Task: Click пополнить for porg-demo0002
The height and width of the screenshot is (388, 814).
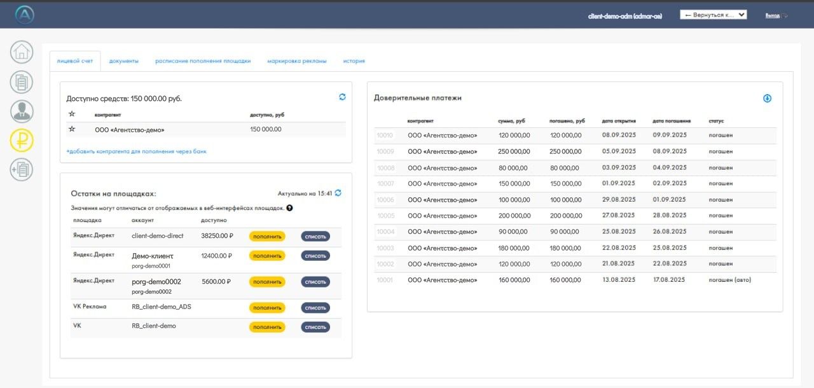Action: (x=267, y=282)
